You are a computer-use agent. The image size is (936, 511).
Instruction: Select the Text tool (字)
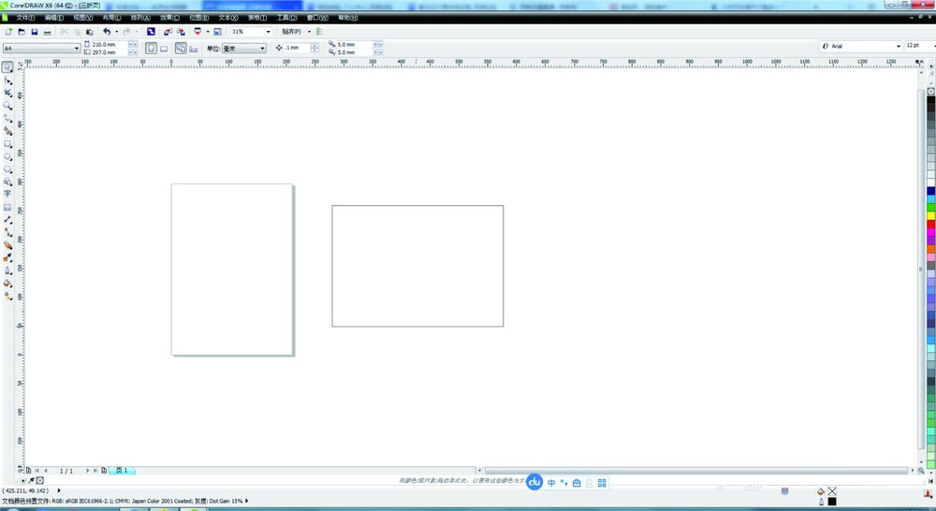(7, 194)
